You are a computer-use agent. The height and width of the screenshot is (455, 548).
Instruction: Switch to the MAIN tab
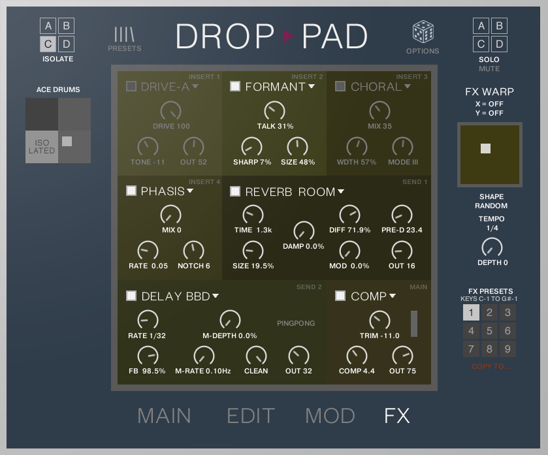[164, 416]
